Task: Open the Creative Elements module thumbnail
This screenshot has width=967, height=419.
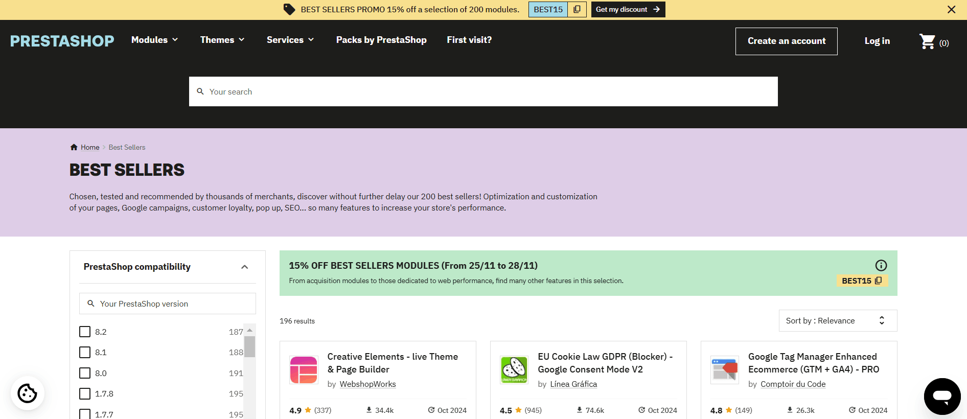Action: 304,369
